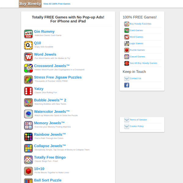The image size is (183, 183).
Task: Click the Puzzle Games sidebar icon
Action: click(x=127, y=50)
